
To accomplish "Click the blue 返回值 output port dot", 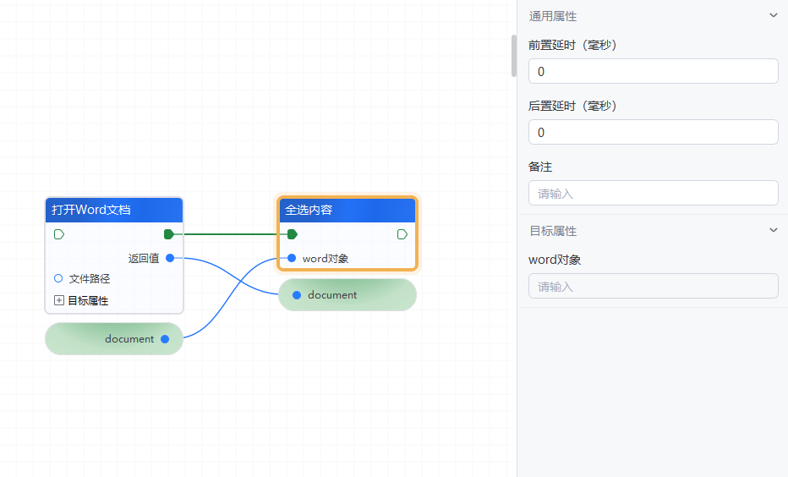I will (170, 258).
